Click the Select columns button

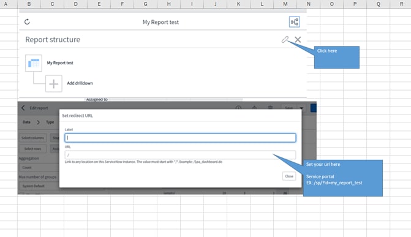32,138
